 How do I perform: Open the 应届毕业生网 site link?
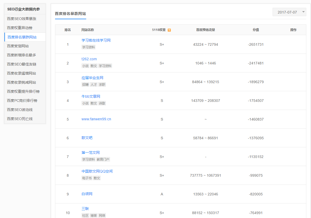[92, 78]
